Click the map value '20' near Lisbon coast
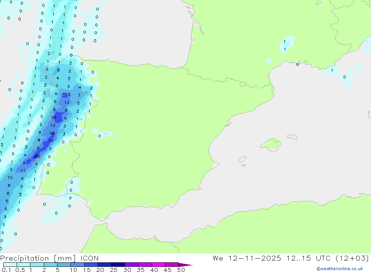This screenshot has width=371, height=272. click(37, 156)
